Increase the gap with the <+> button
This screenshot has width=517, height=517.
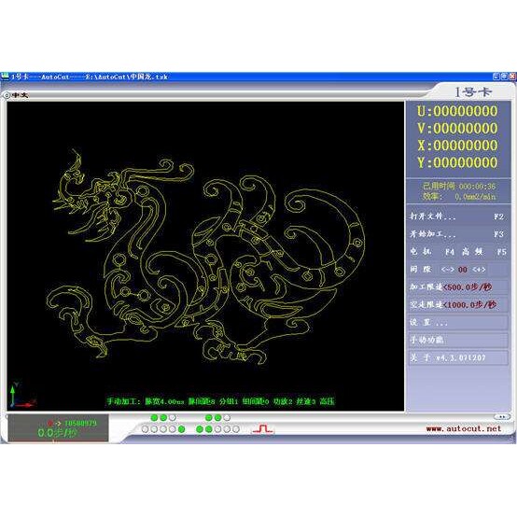tap(479, 270)
